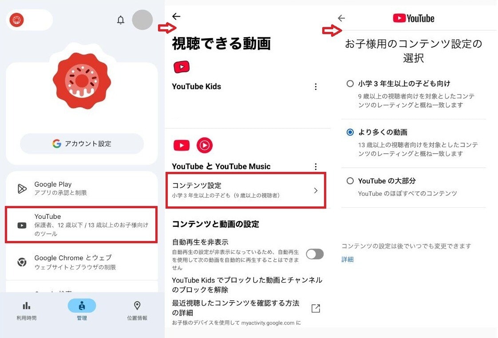Click コンテンツと動画の設定 heading

[215, 224]
